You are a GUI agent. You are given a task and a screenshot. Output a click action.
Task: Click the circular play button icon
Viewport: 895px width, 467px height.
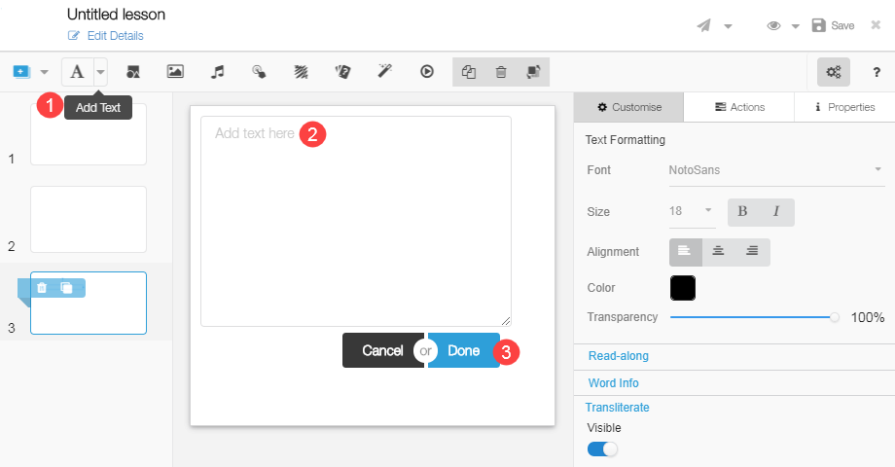(x=426, y=72)
